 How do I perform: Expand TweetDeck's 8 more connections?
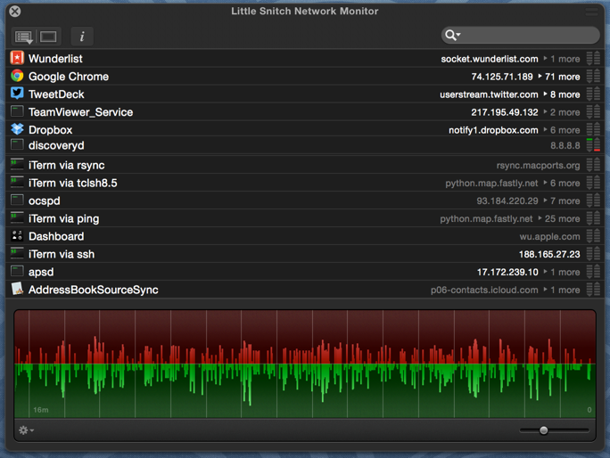coord(562,94)
